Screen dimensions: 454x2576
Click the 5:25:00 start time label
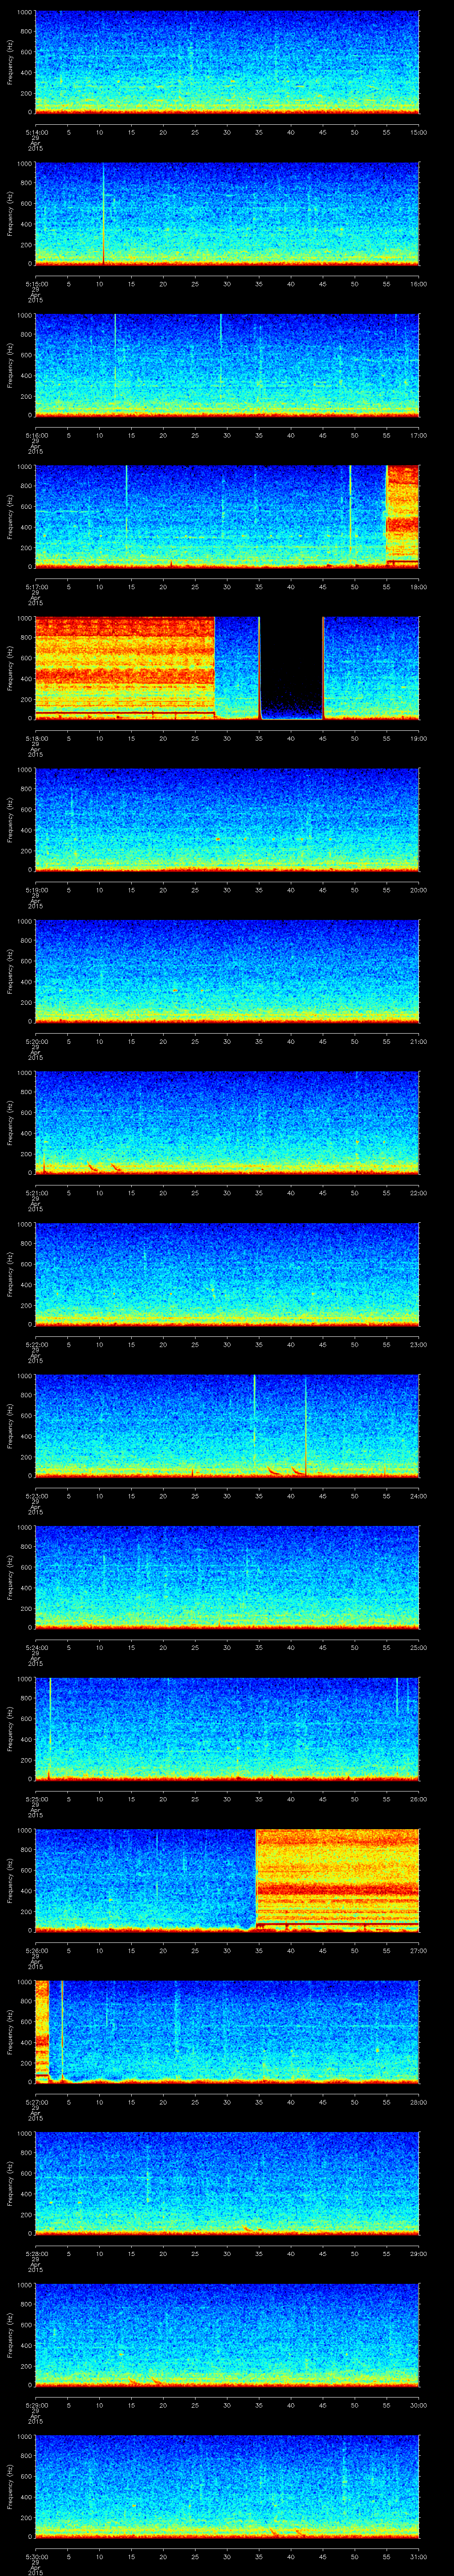pyautogui.click(x=37, y=1798)
